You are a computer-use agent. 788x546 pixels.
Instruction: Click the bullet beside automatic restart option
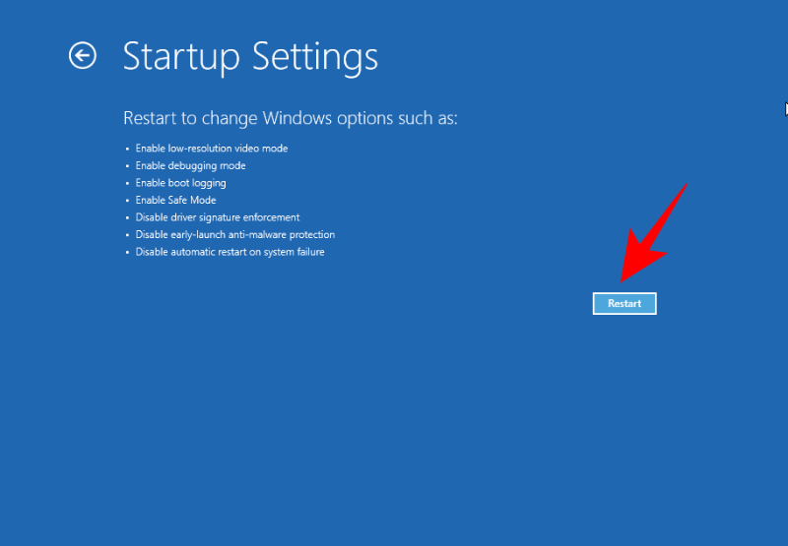[127, 252]
